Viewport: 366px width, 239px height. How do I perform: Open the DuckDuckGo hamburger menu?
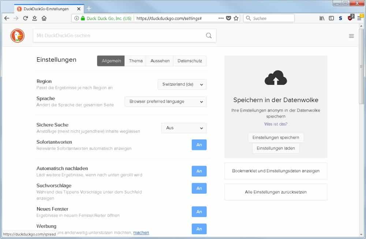tap(351, 36)
